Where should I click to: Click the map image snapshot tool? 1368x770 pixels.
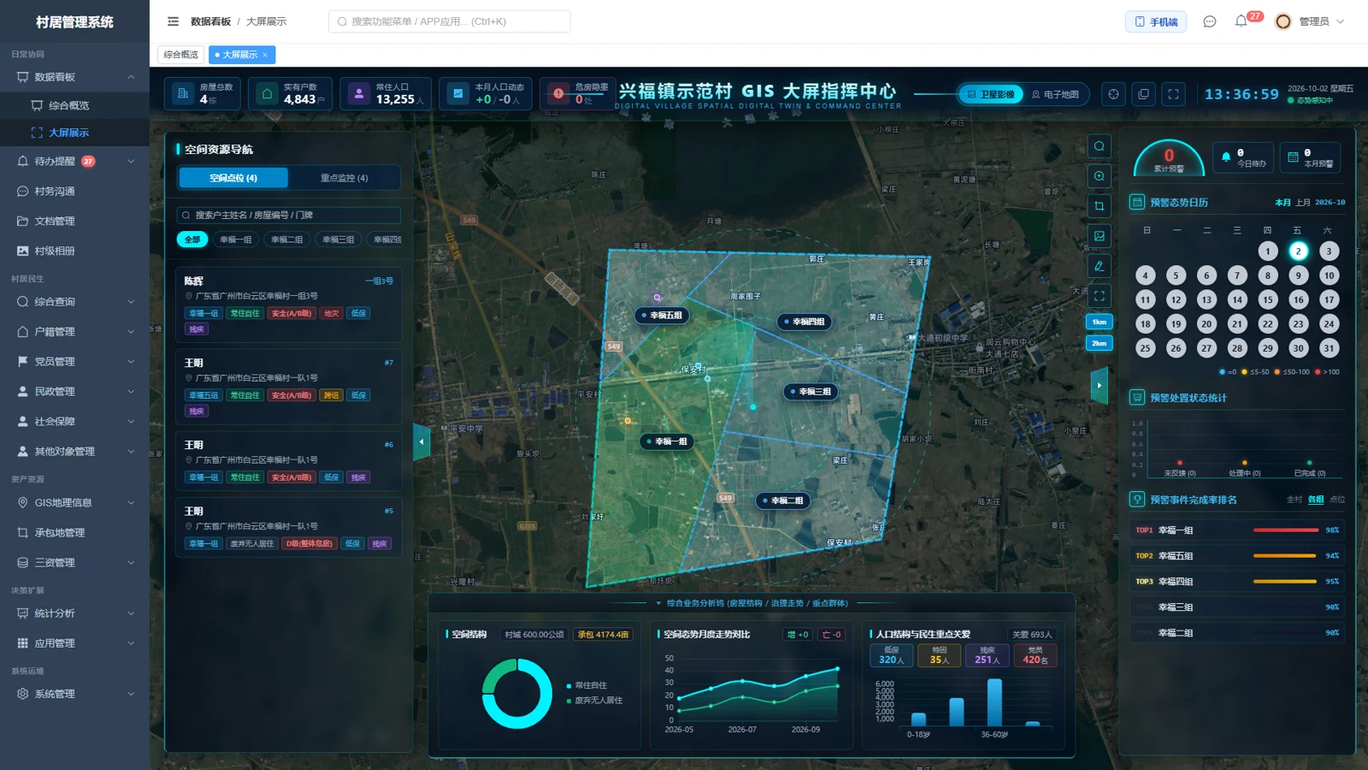1100,236
